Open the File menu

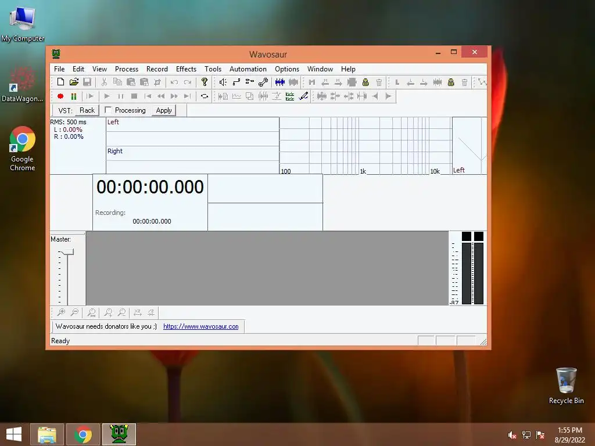(59, 69)
